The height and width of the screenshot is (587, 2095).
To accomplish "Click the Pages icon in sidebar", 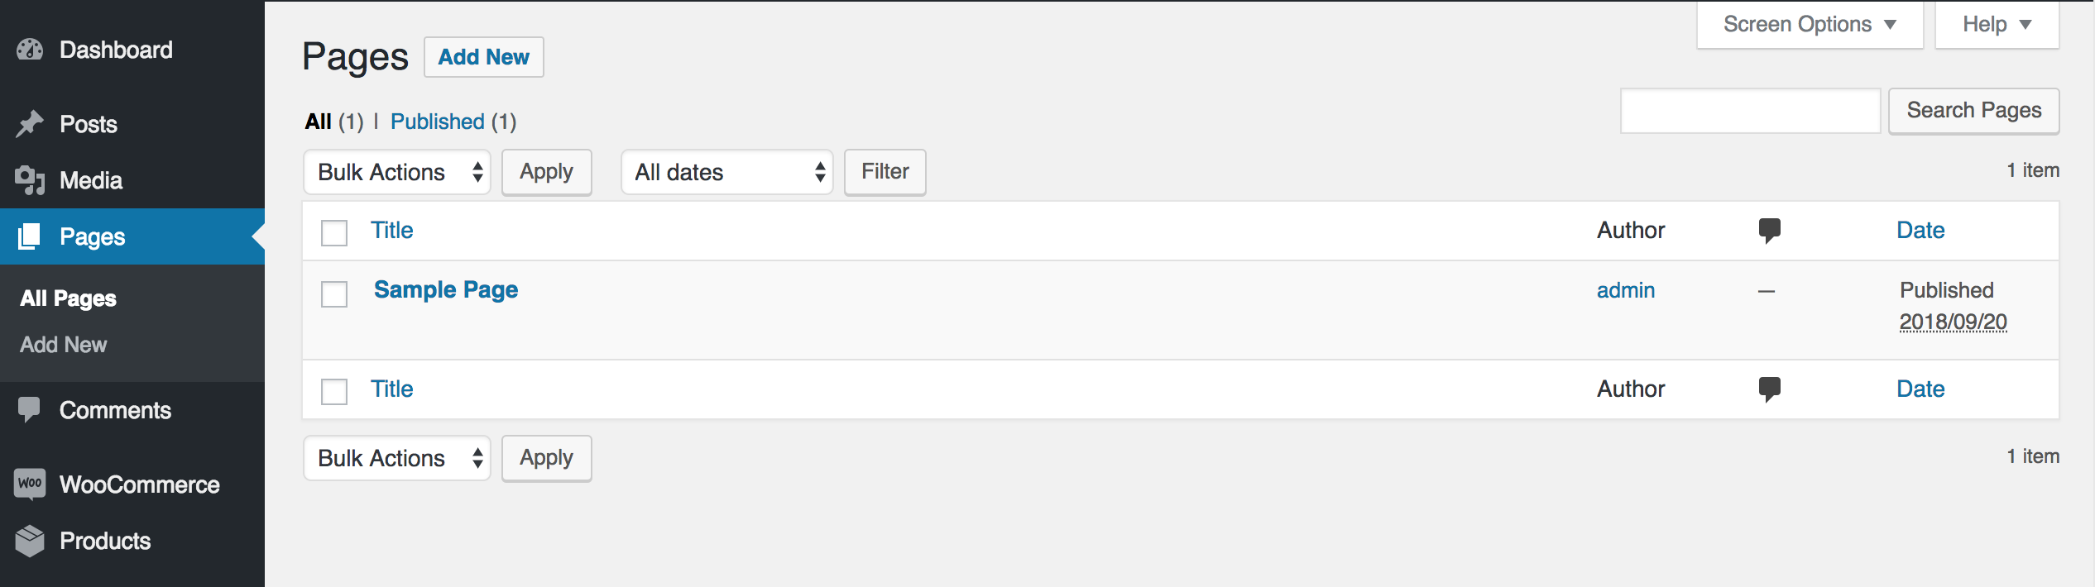I will pos(30,236).
